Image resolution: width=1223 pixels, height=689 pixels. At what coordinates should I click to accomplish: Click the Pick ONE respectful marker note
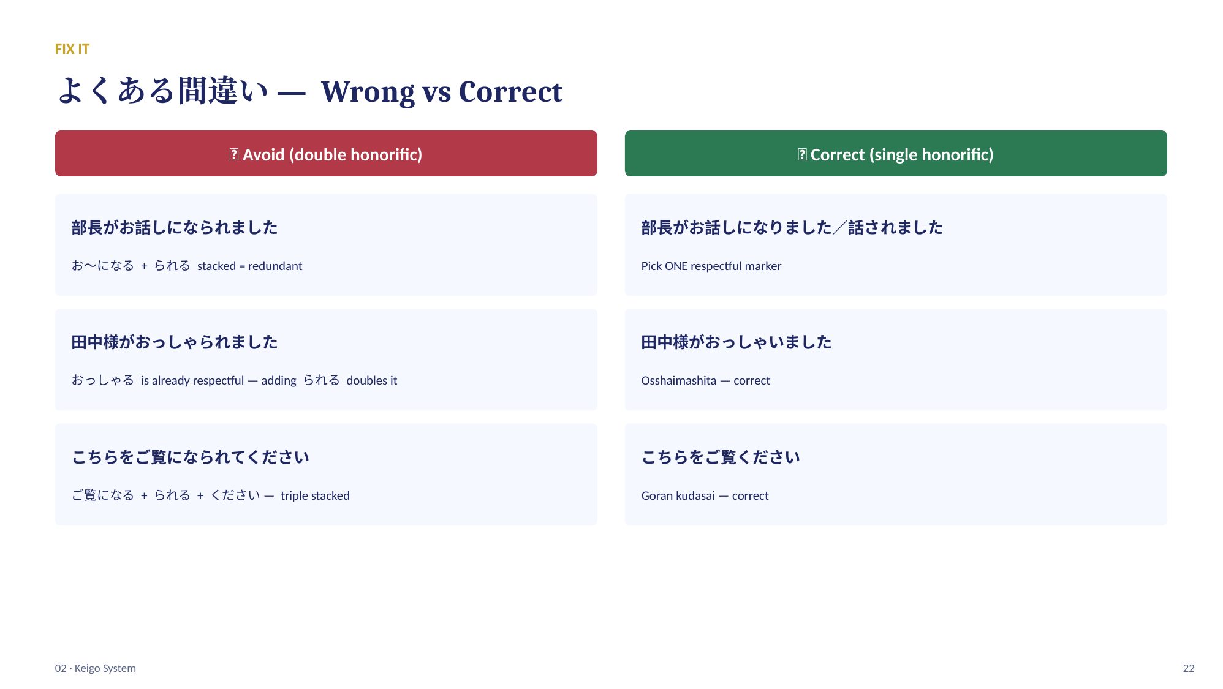[711, 266]
